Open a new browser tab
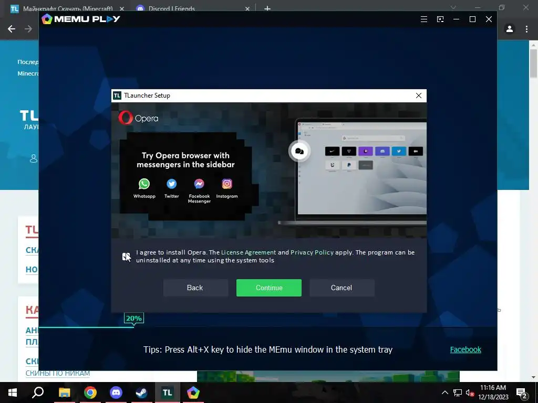The height and width of the screenshot is (403, 538). 267,8
